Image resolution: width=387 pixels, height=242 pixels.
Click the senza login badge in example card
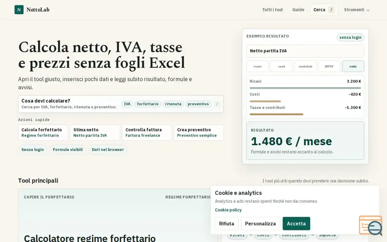coord(350,37)
